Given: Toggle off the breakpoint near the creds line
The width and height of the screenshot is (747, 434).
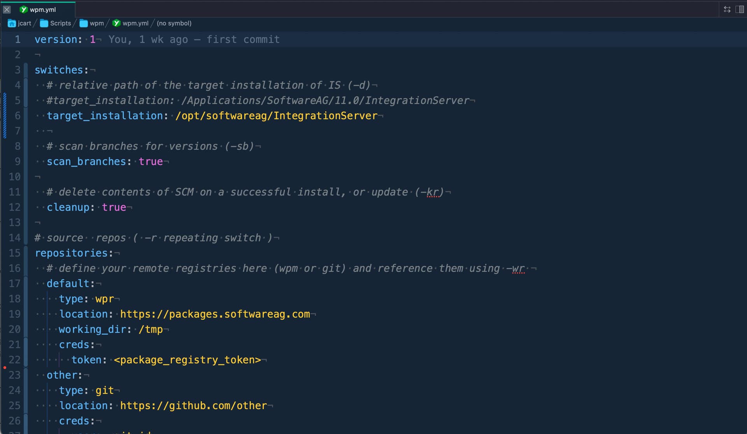Looking at the screenshot, I should pyautogui.click(x=5, y=367).
